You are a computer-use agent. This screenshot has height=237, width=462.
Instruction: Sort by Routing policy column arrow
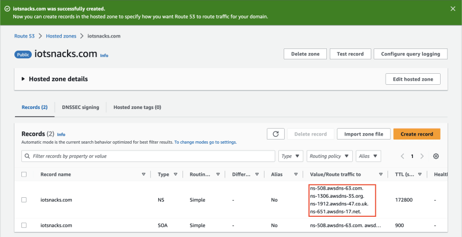point(218,174)
